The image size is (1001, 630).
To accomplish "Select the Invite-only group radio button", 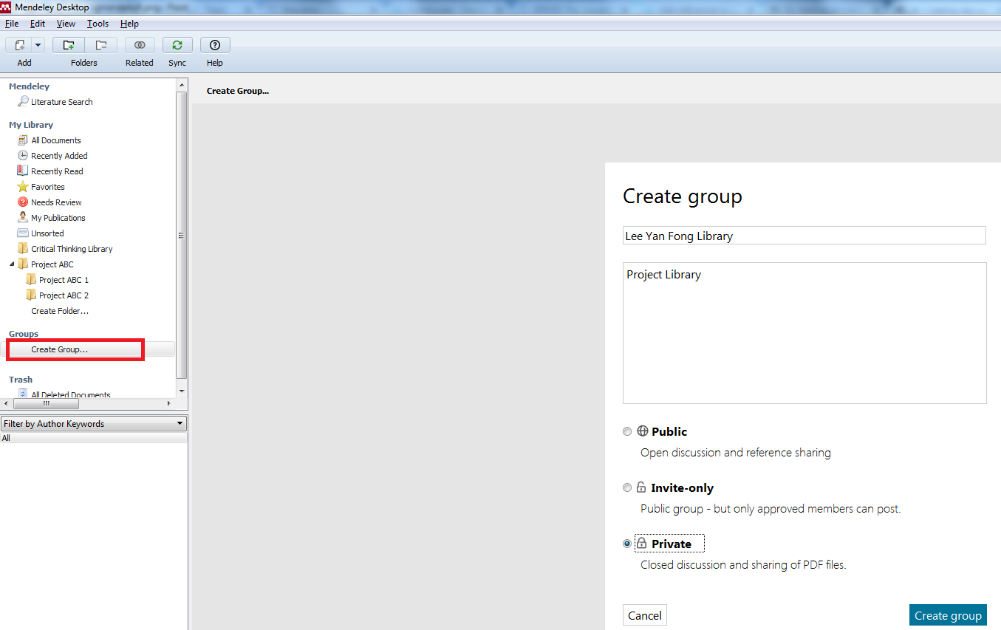I will pyautogui.click(x=627, y=487).
